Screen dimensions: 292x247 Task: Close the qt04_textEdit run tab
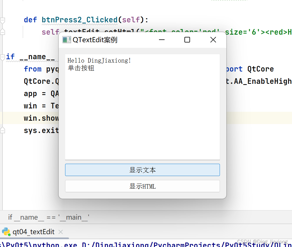tap(61, 232)
